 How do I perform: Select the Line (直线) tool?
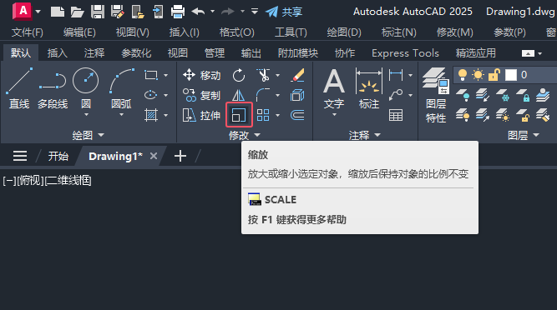pyautogui.click(x=19, y=88)
